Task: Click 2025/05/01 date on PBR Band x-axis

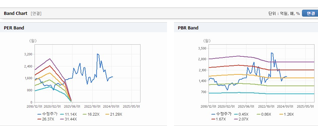Action: click(x=306, y=106)
